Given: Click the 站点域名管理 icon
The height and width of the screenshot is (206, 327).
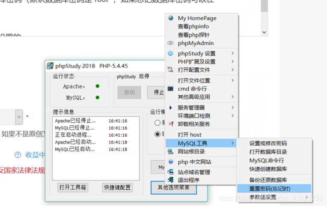Looking at the screenshot, I should (170, 172).
